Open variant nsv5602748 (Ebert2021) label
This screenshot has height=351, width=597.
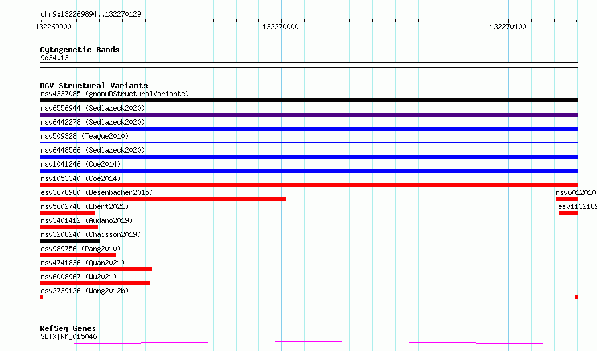85,206
